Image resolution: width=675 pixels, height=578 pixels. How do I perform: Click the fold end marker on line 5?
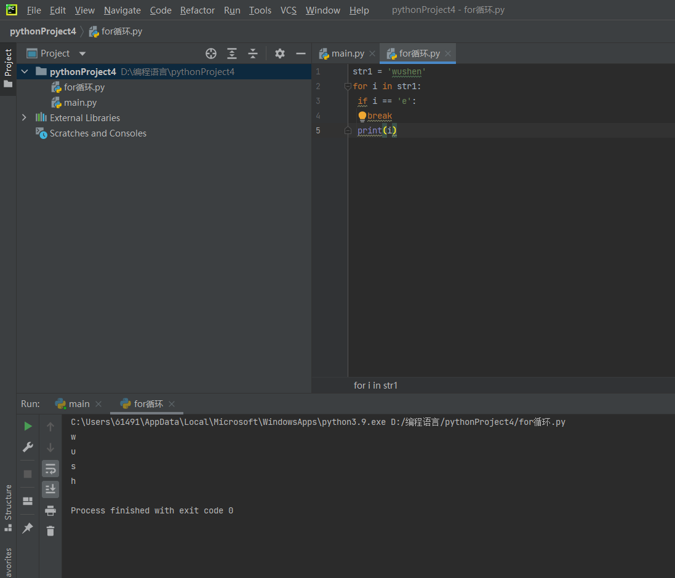point(348,130)
